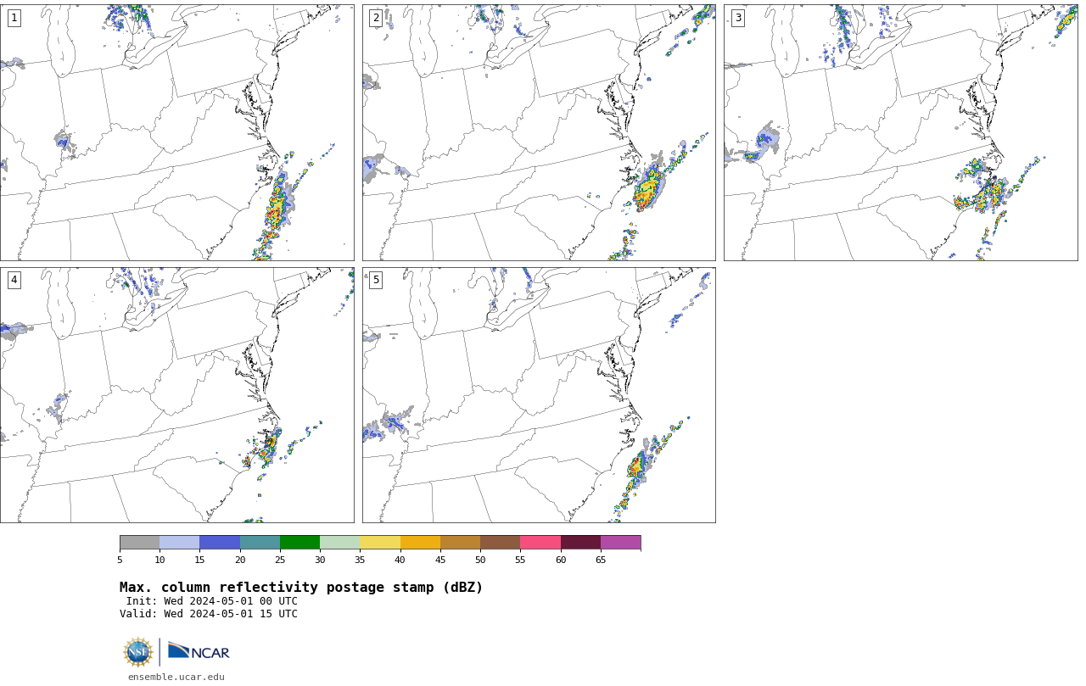Click the colorbar tick label 50
The width and height of the screenshot is (1086, 686).
pos(480,560)
